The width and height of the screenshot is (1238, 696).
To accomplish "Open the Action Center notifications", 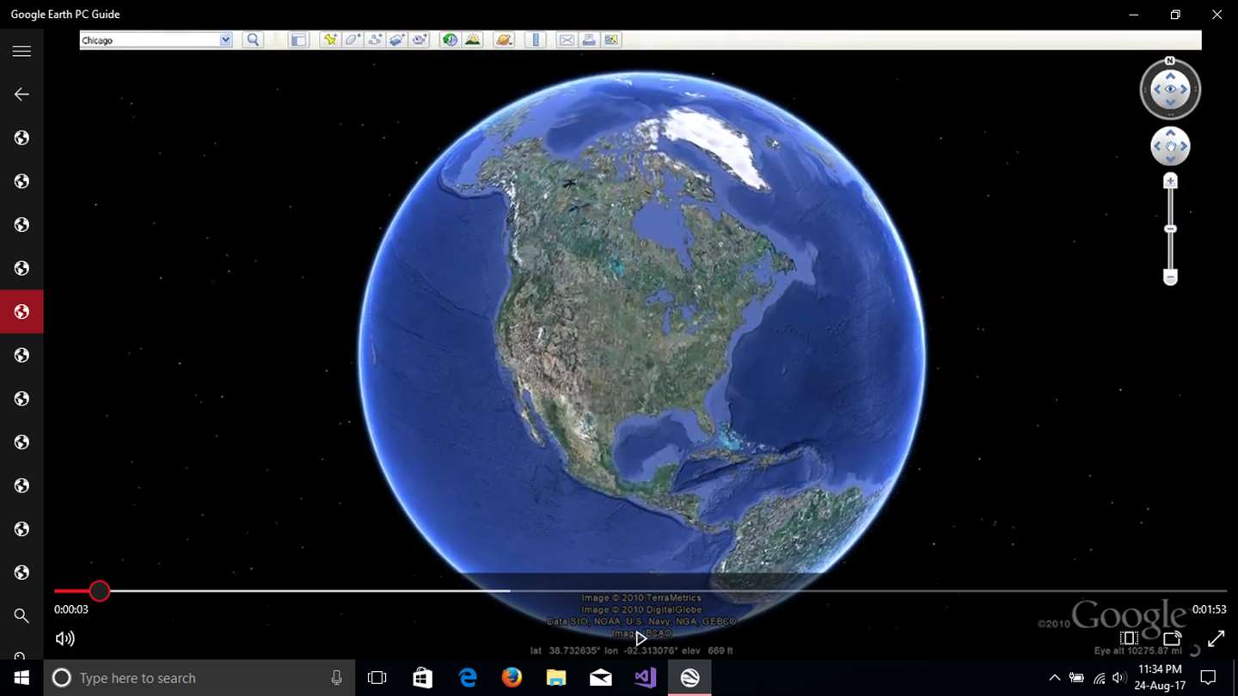I will [1208, 678].
